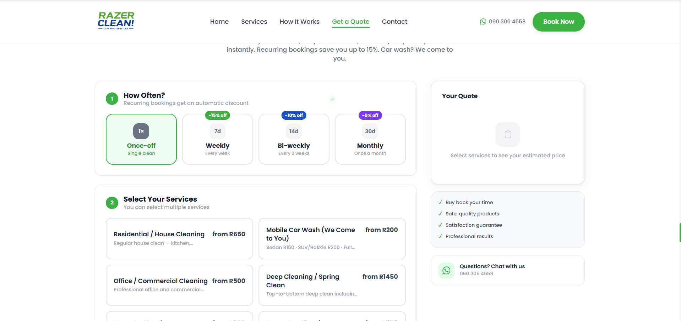Click the page scrollbar thumb
Screen dimensions: 681x321
680,232
